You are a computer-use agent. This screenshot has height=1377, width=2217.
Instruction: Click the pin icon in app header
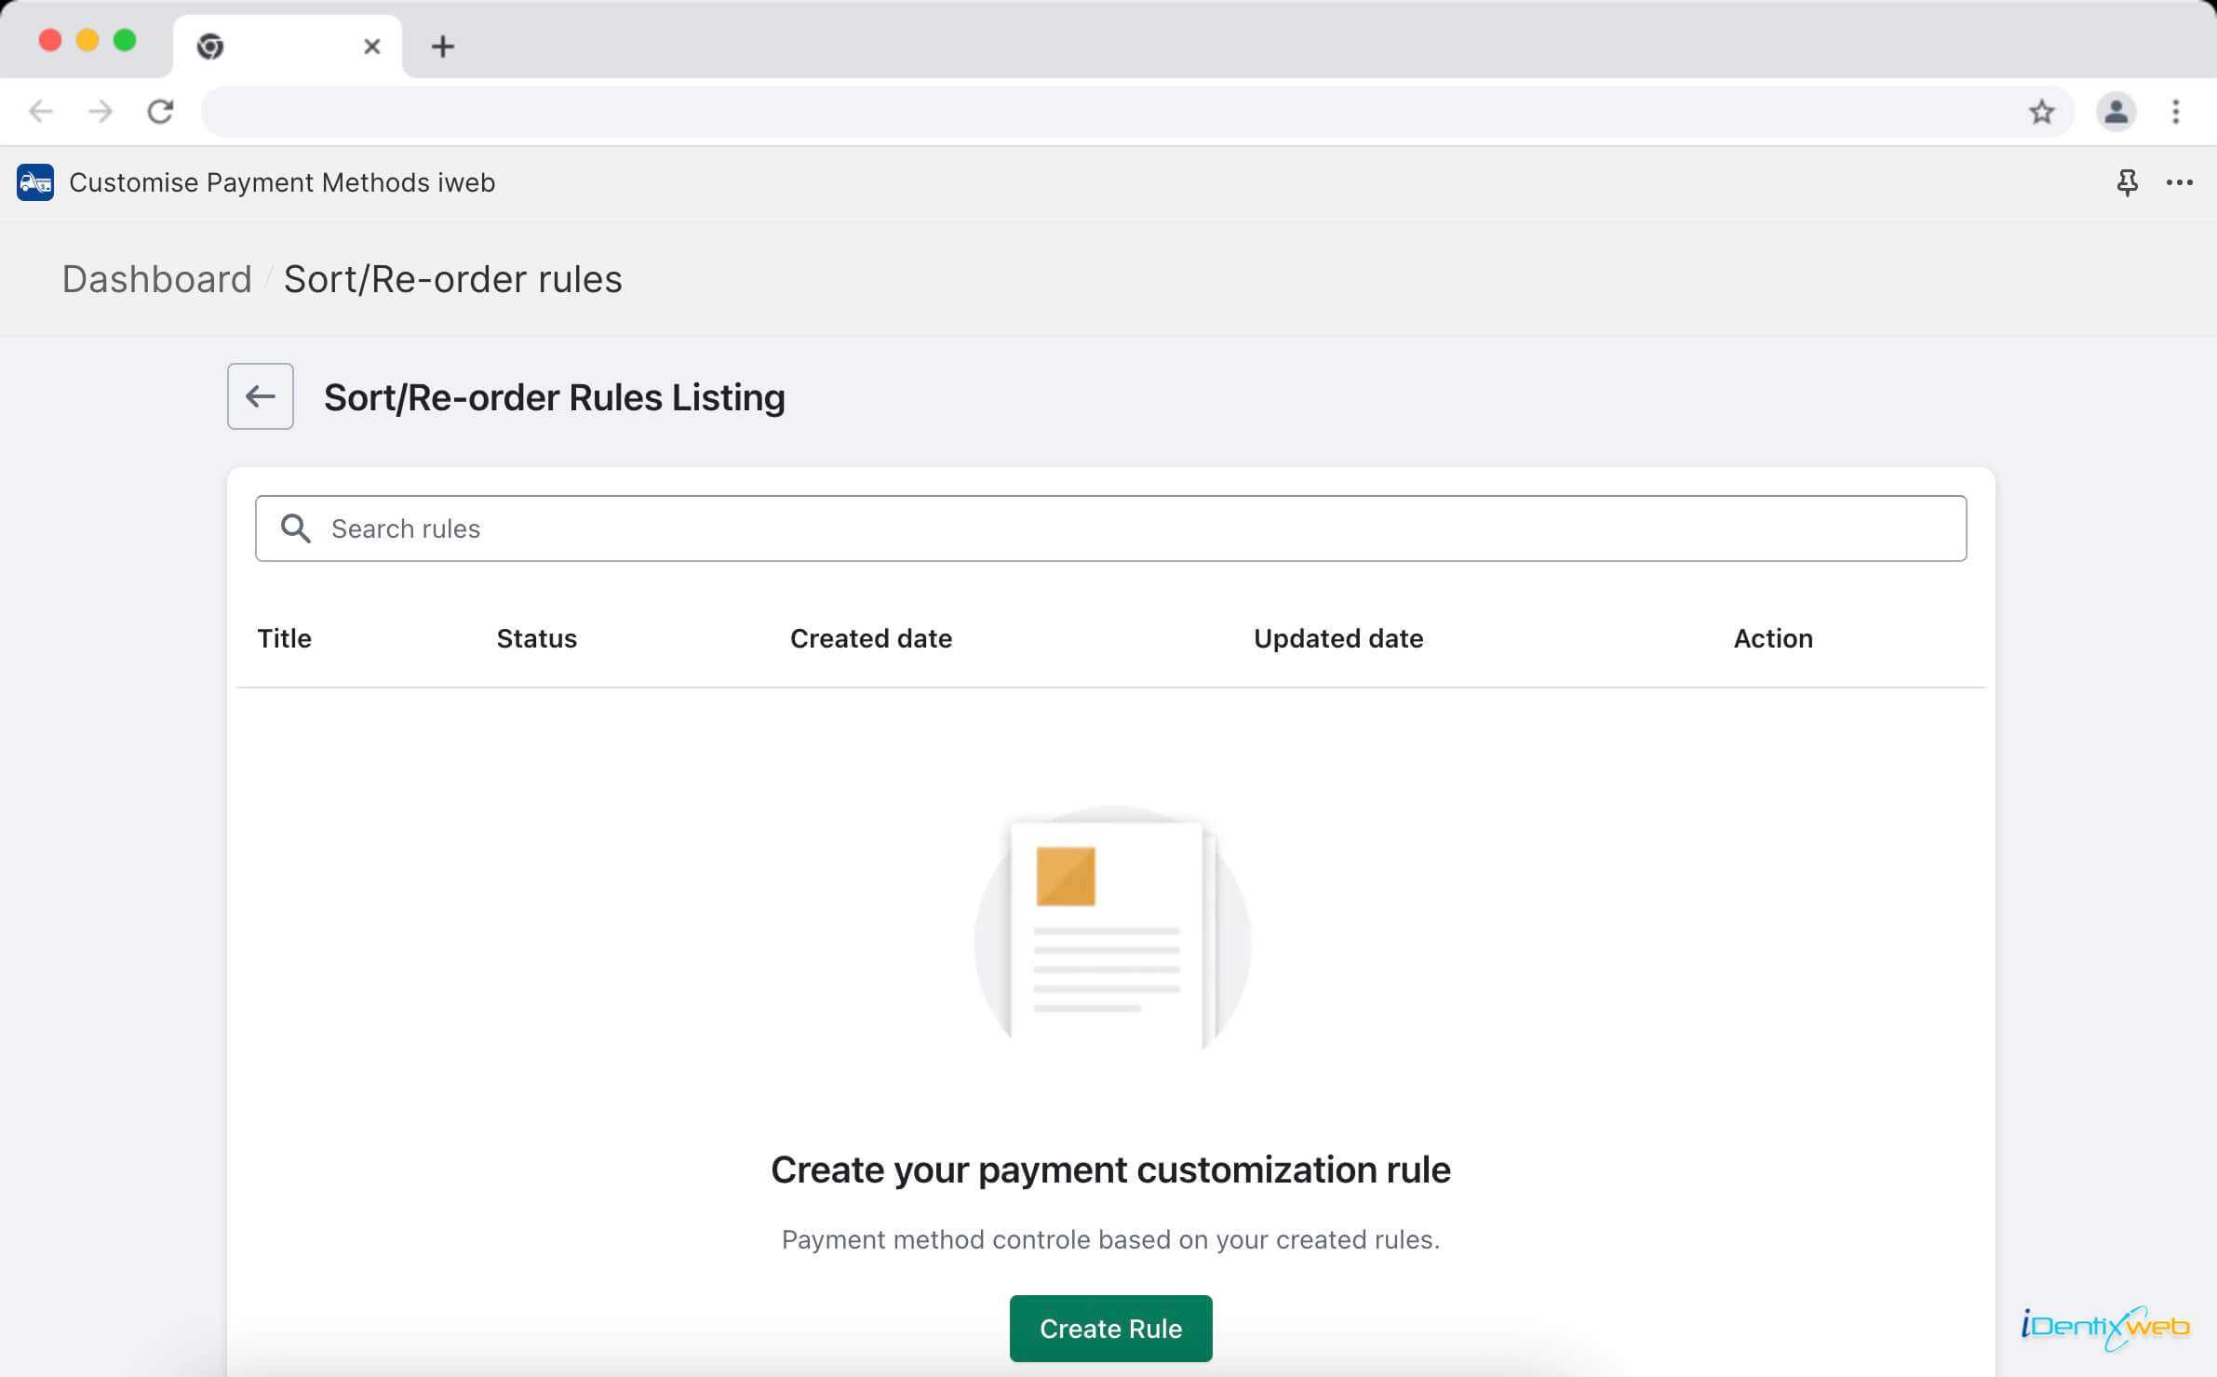click(2127, 182)
